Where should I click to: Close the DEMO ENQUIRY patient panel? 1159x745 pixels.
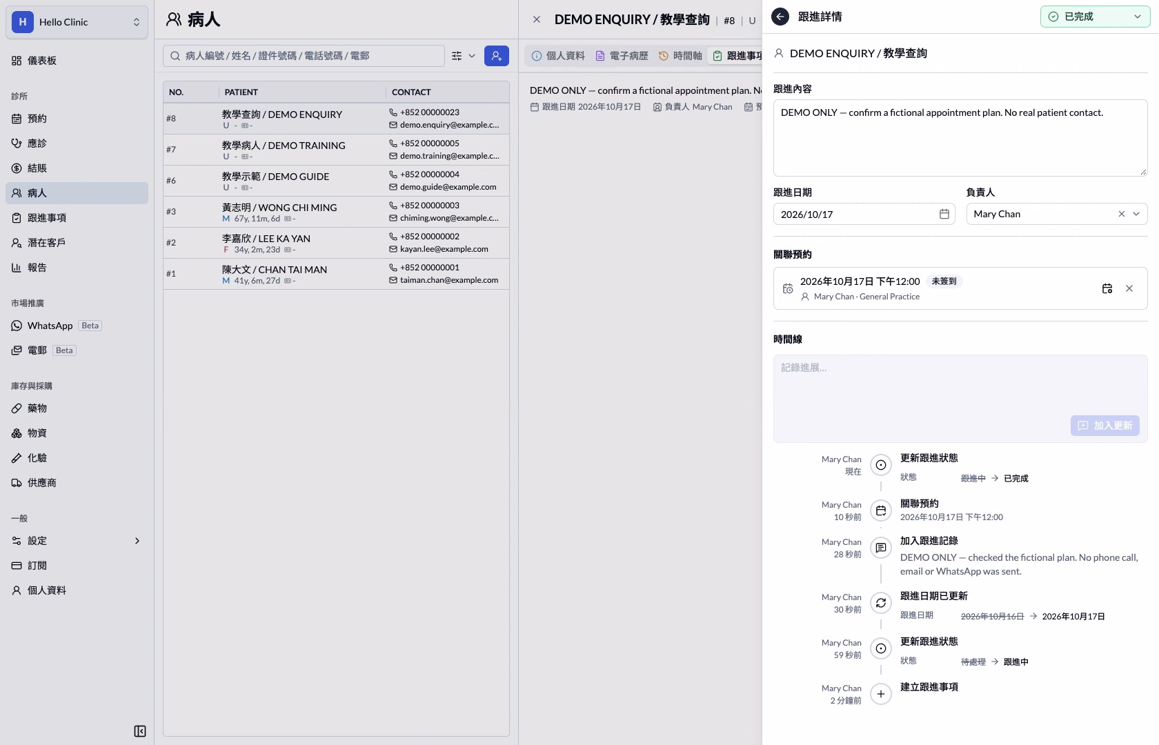(537, 19)
